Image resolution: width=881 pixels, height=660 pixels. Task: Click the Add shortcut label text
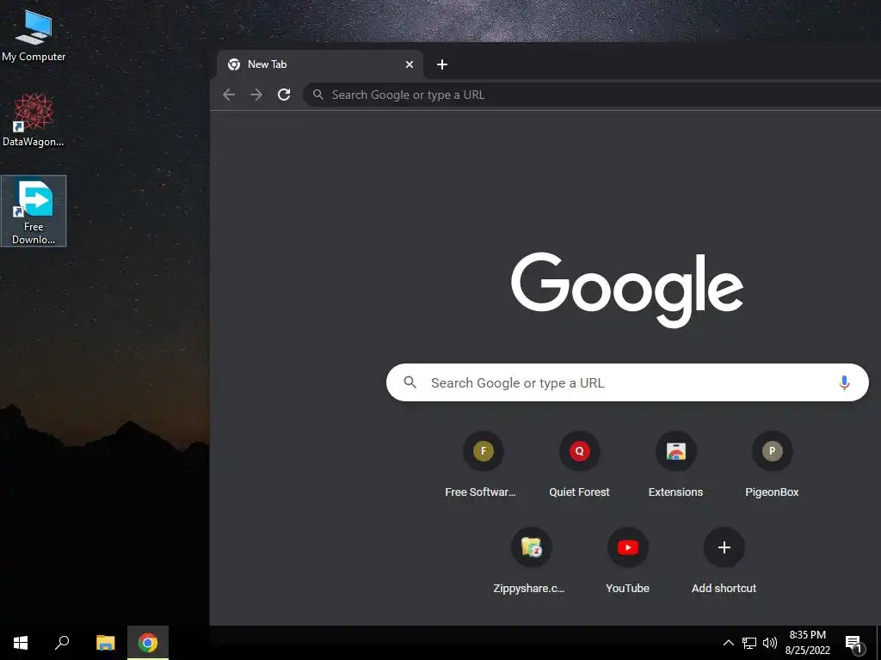pos(724,588)
